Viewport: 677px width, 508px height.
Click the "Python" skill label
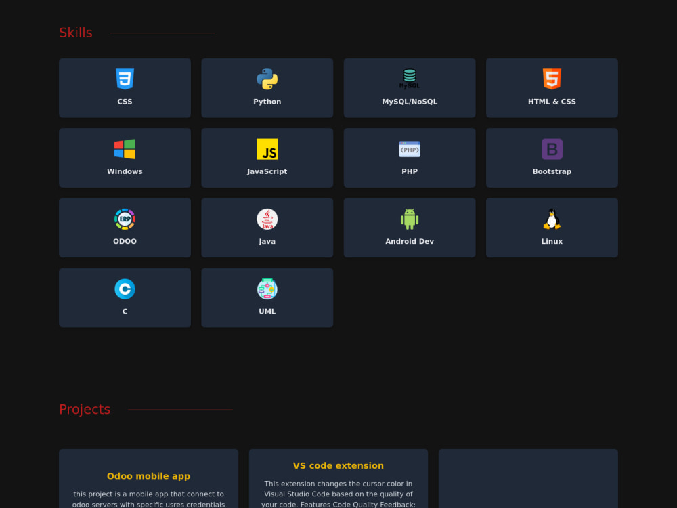[267, 102]
